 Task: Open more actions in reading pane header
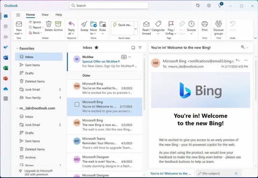pos(246,60)
